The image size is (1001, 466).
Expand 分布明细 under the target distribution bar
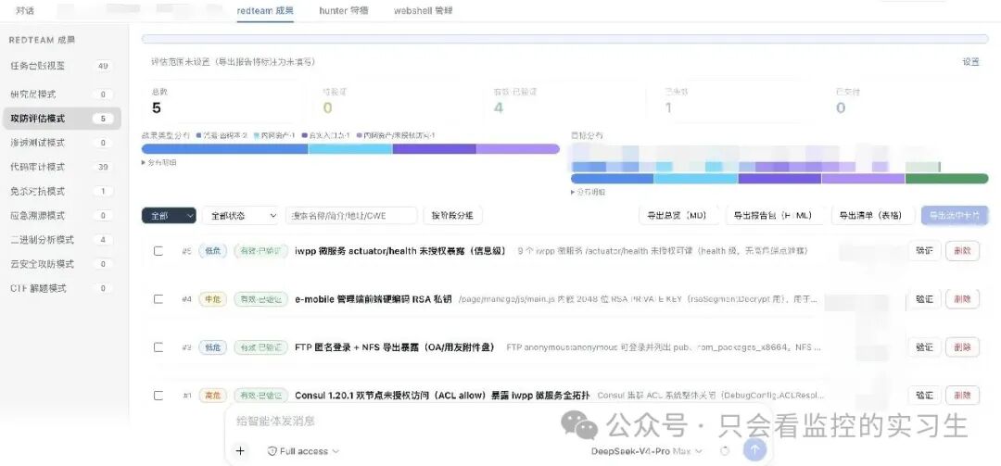(x=588, y=192)
